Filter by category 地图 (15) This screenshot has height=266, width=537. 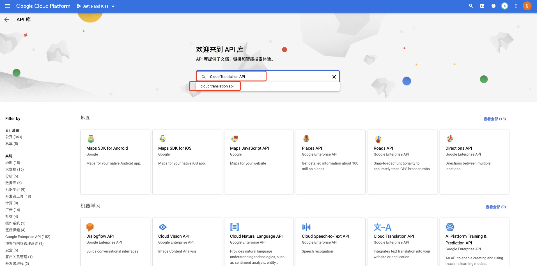13,163
